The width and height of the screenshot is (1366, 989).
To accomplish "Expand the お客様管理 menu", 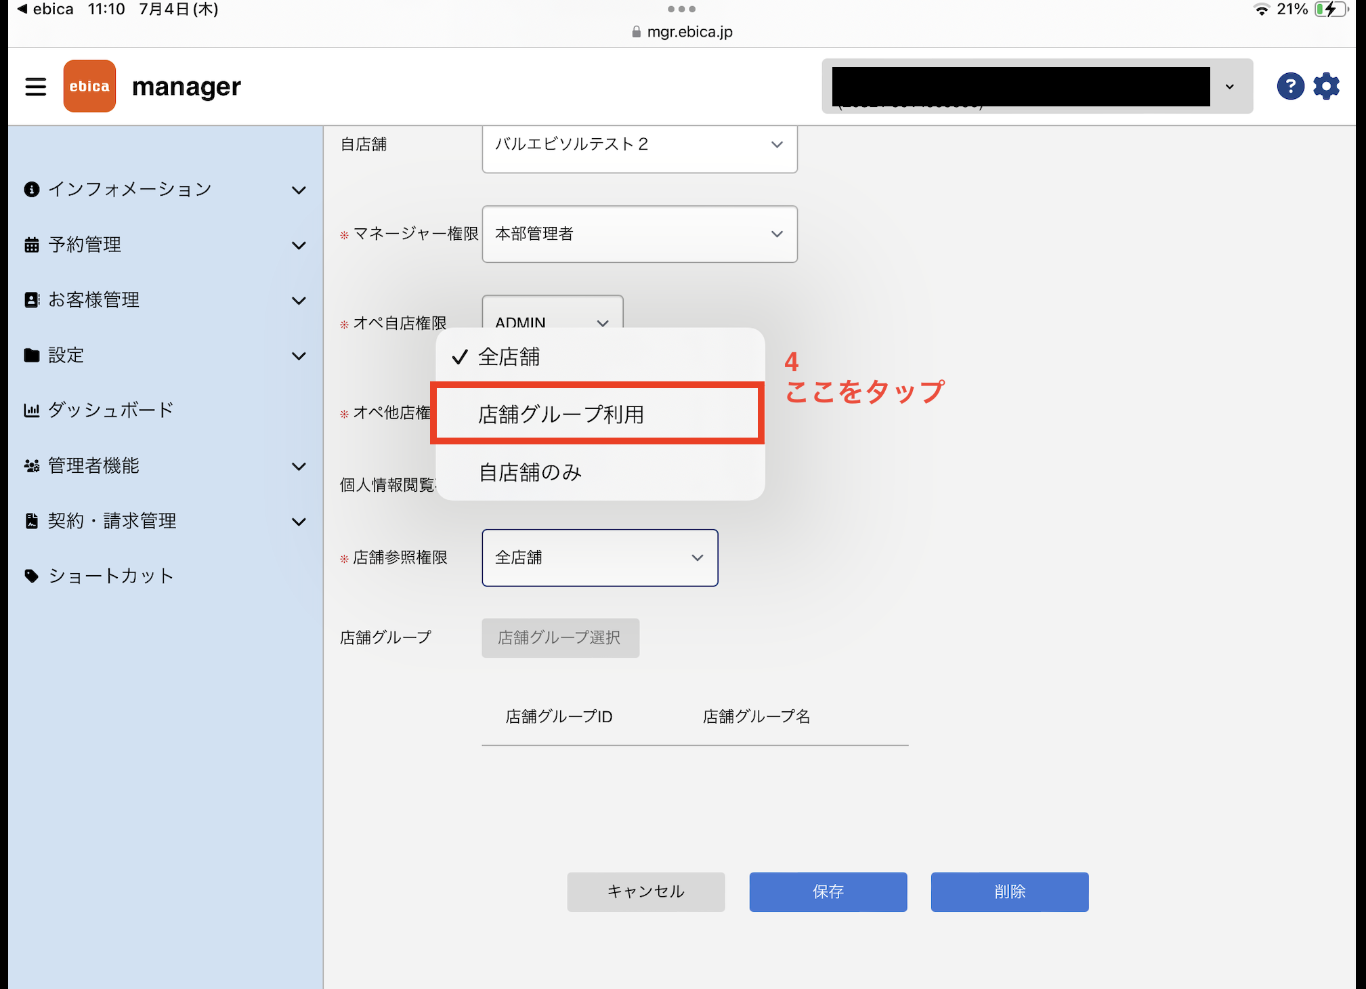I will click(x=299, y=301).
